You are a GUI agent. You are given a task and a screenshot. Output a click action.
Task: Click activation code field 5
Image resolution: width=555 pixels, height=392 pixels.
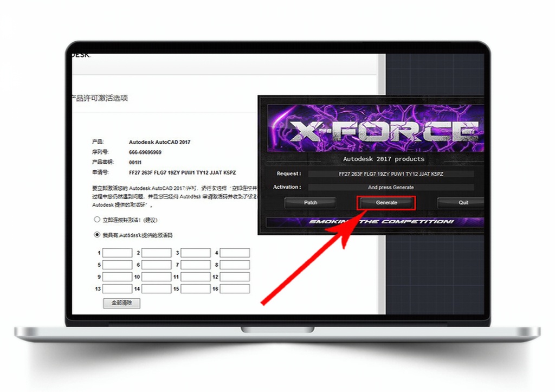click(x=118, y=265)
